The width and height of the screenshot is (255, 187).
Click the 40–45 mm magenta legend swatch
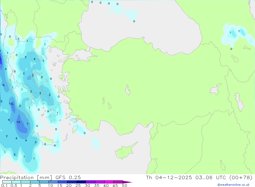click(109, 182)
